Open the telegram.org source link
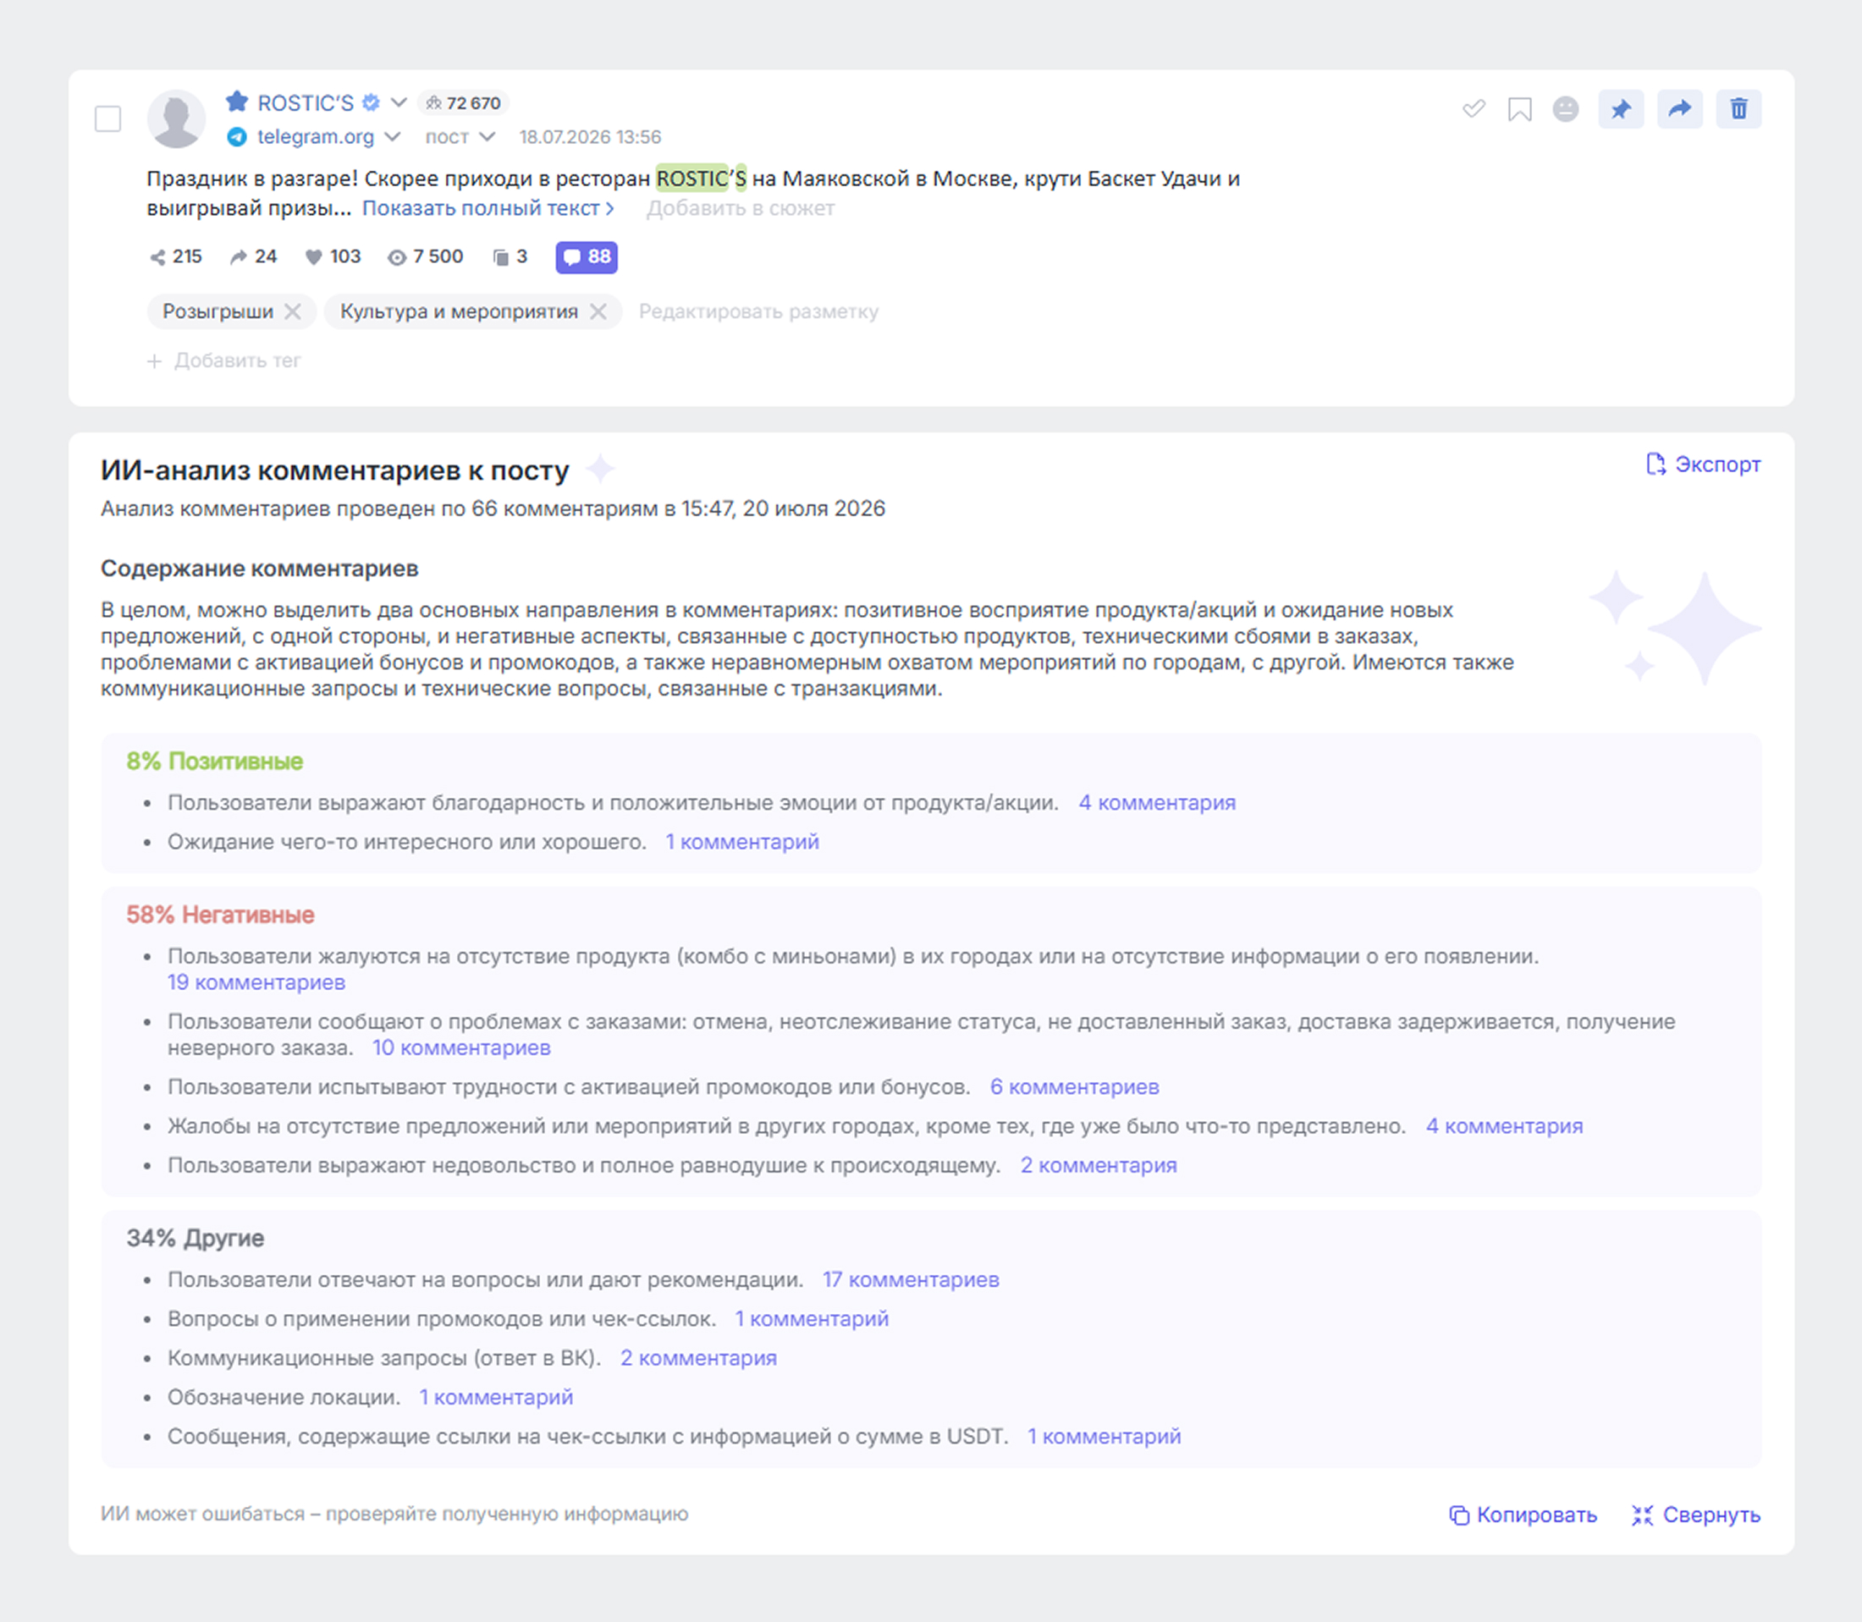This screenshot has height=1622, width=1862. point(316,137)
